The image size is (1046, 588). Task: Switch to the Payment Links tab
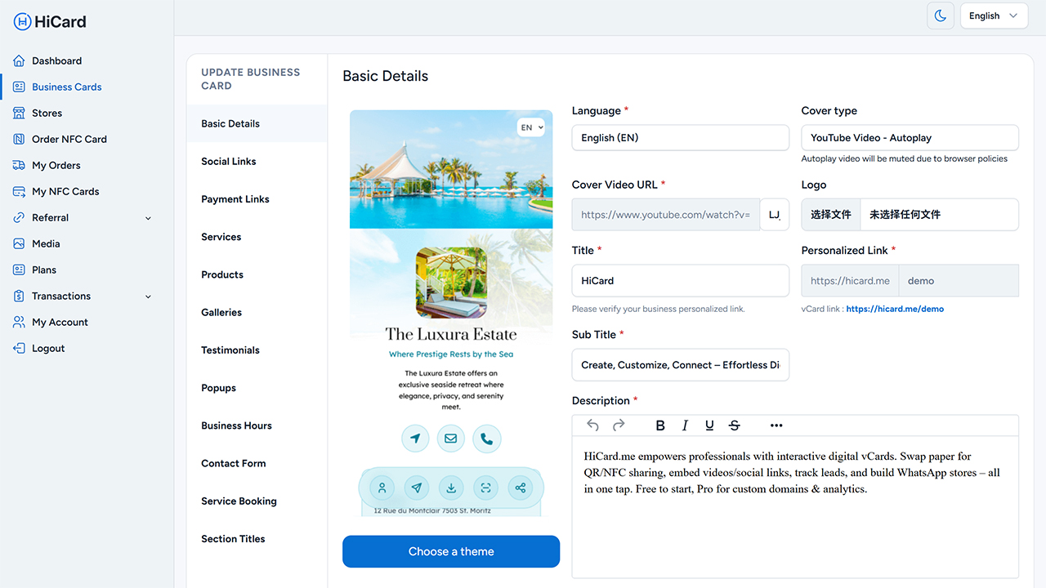257,199
